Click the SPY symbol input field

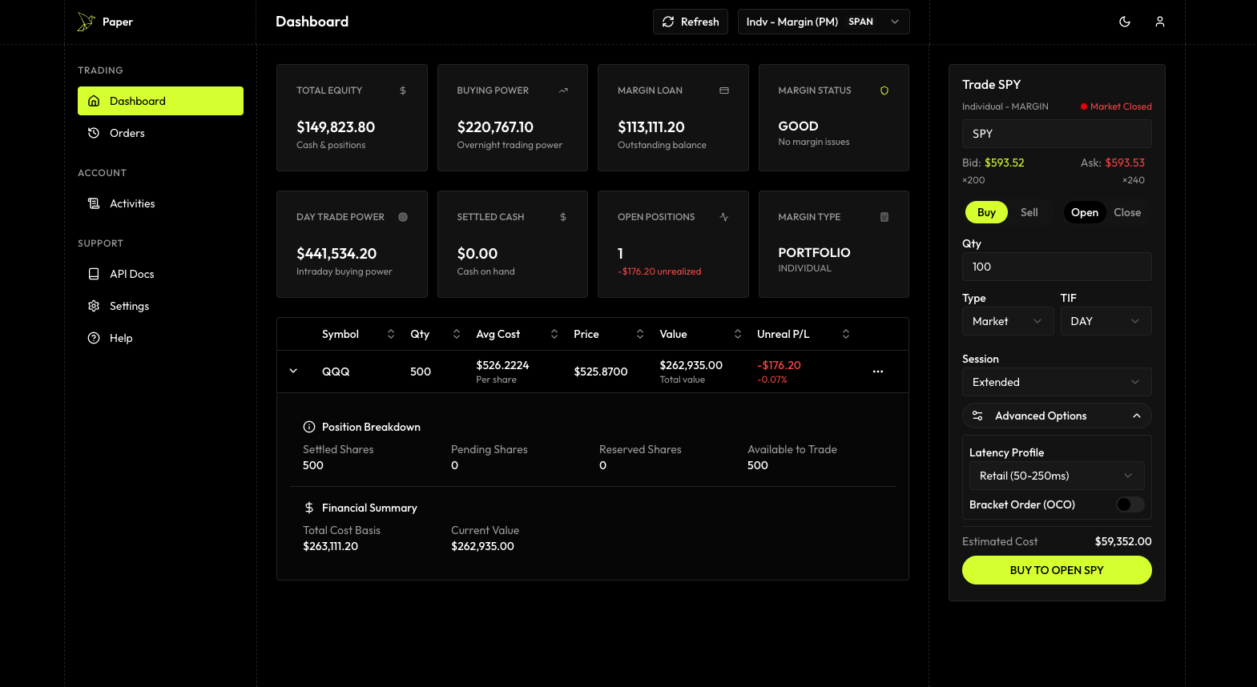pos(1057,134)
